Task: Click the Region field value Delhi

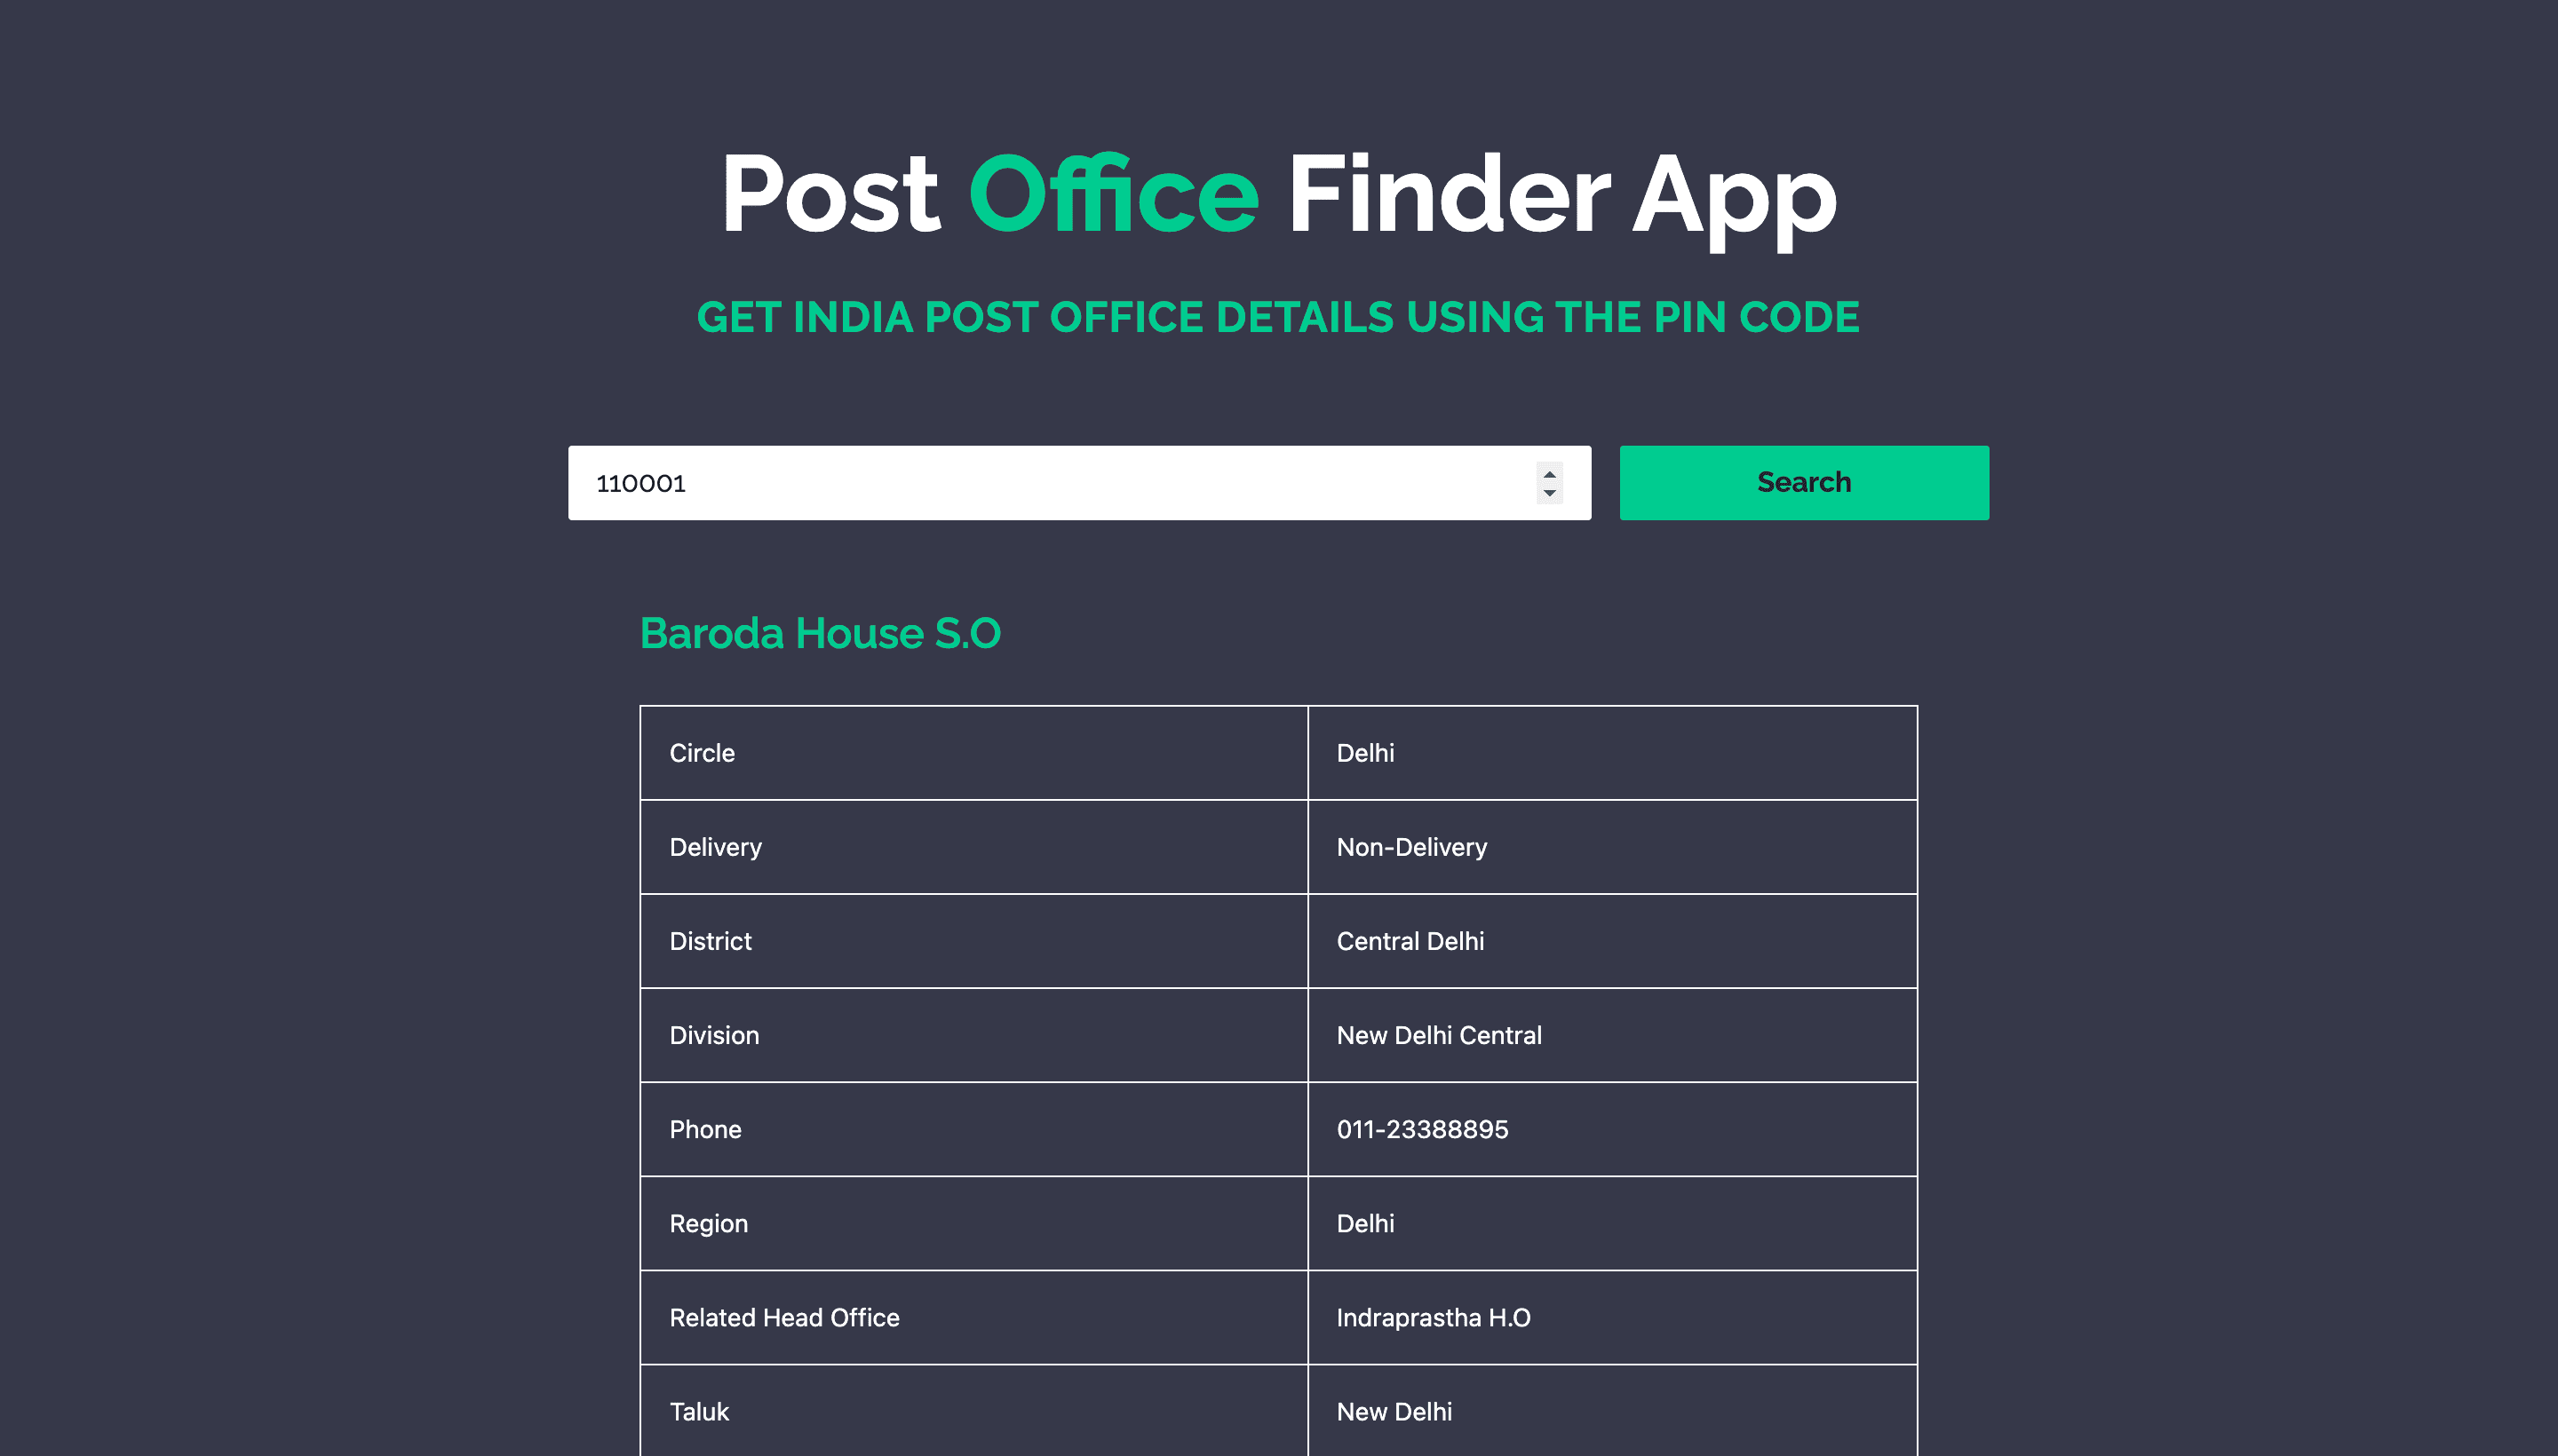Action: tap(1367, 1223)
